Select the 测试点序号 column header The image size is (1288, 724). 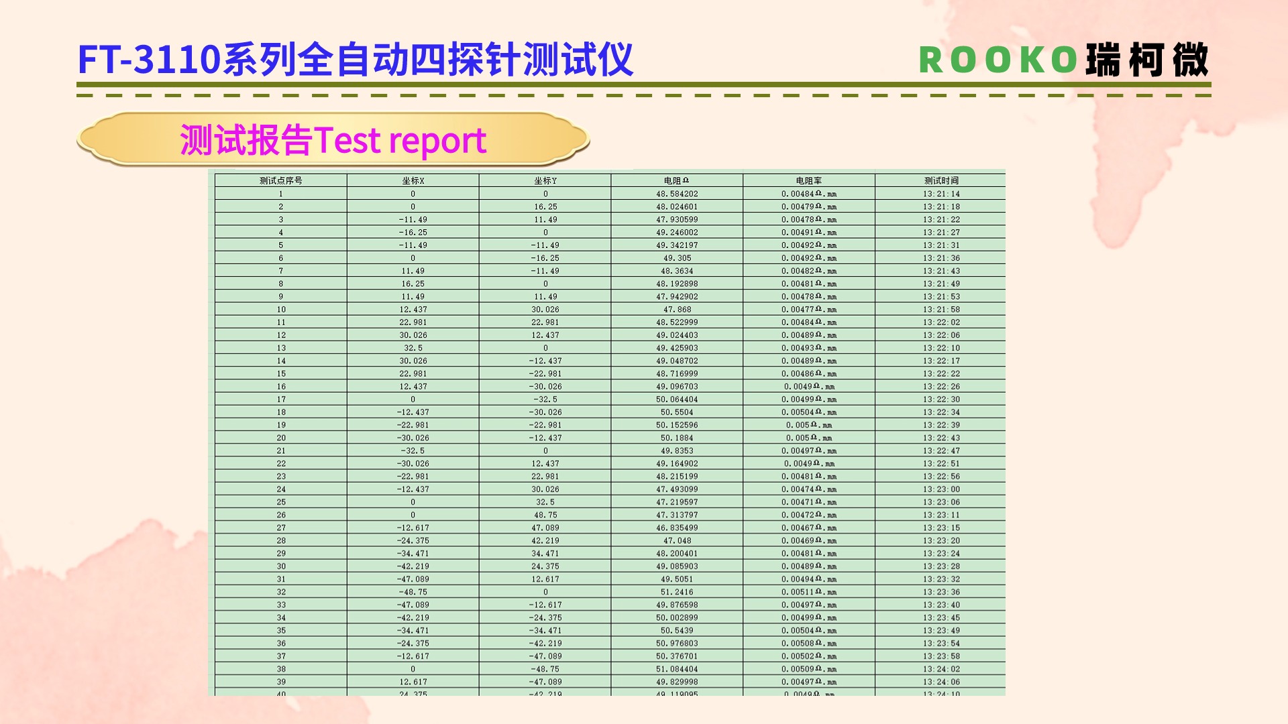coord(281,181)
